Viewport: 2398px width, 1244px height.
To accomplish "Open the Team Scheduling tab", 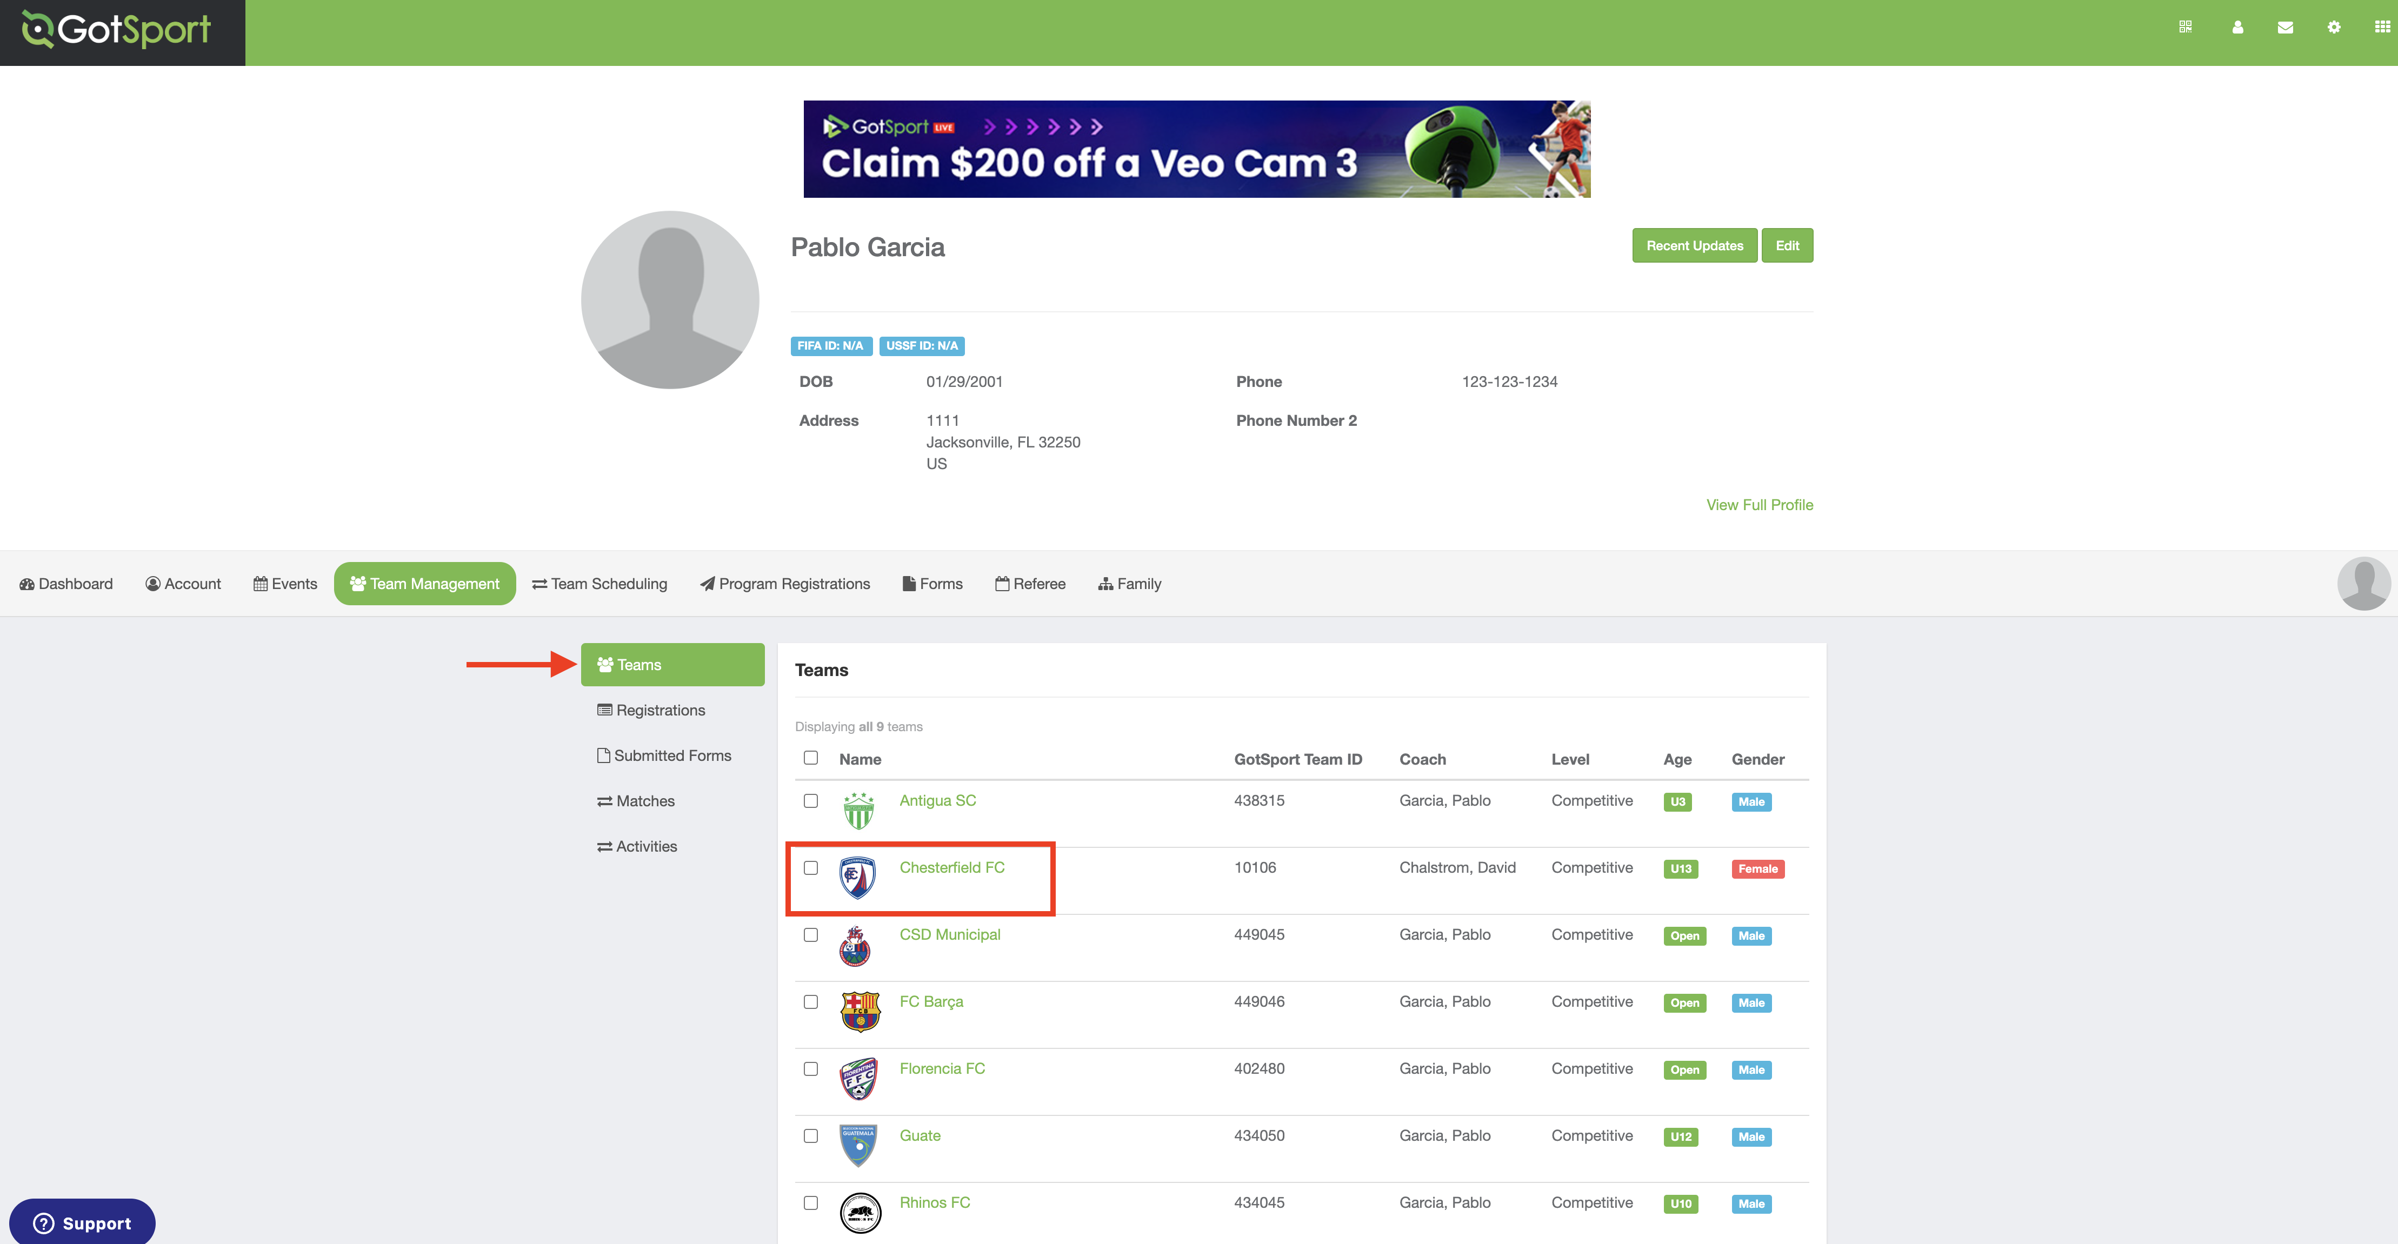I will (599, 584).
